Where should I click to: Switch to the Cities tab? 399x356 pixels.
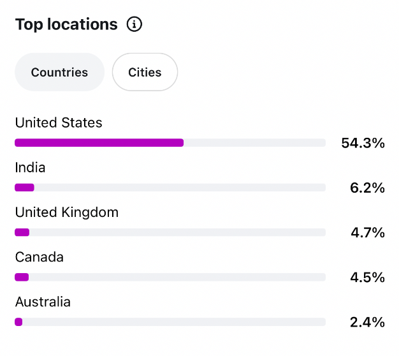click(145, 72)
